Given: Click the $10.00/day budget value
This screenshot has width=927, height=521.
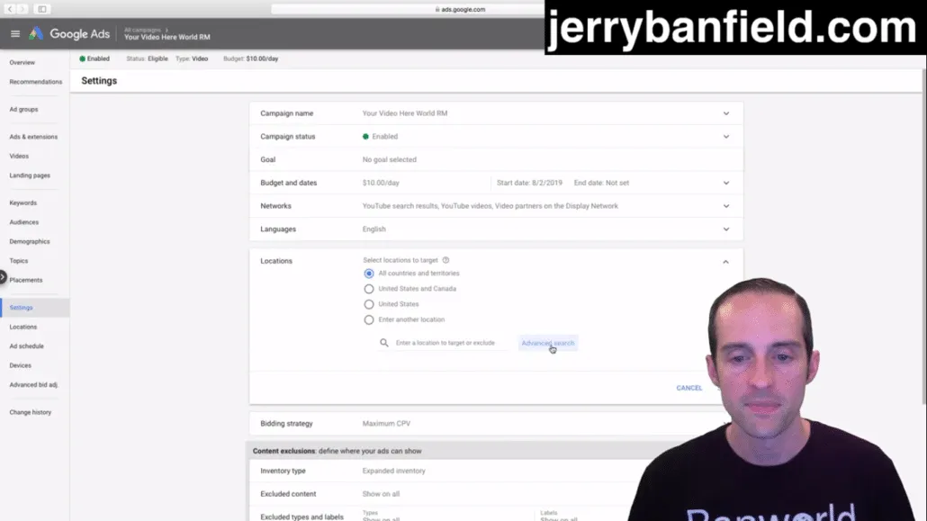Looking at the screenshot, I should [x=381, y=183].
